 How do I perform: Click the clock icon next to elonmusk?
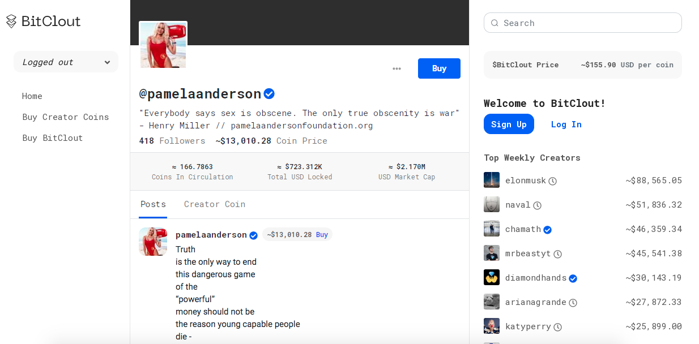[x=553, y=181]
